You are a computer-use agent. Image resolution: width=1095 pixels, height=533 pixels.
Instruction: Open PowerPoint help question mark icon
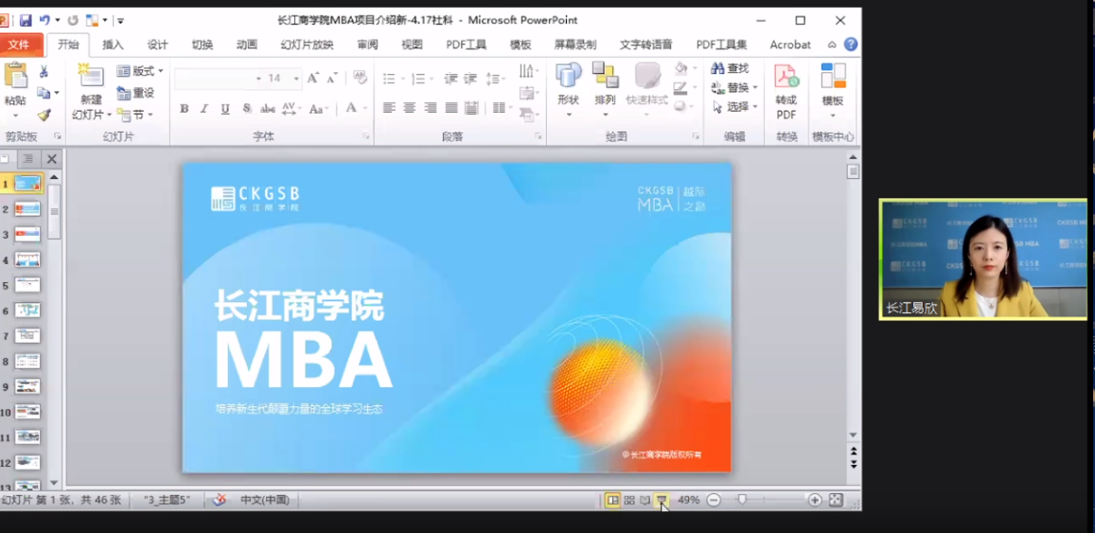pos(851,44)
